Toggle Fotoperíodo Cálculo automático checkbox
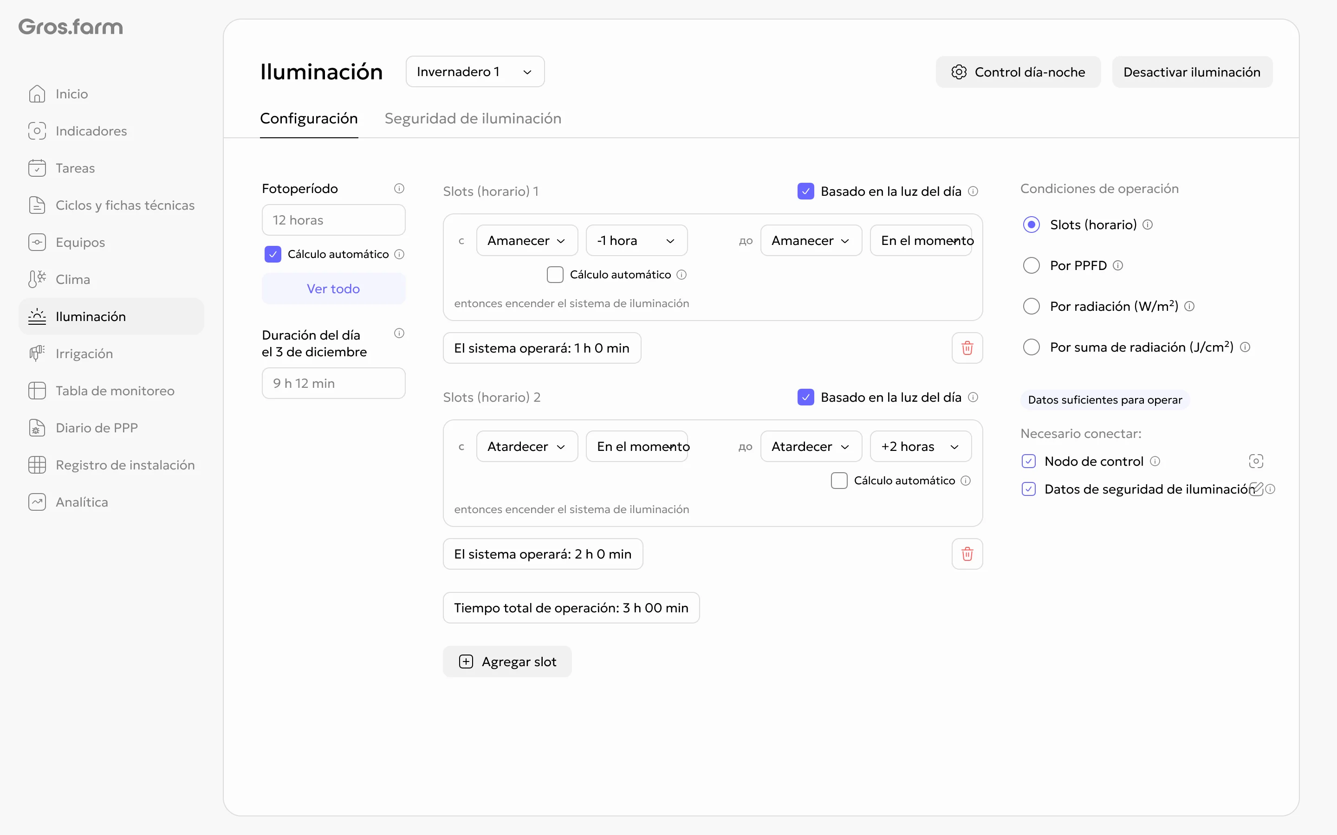The image size is (1337, 835). 273,254
